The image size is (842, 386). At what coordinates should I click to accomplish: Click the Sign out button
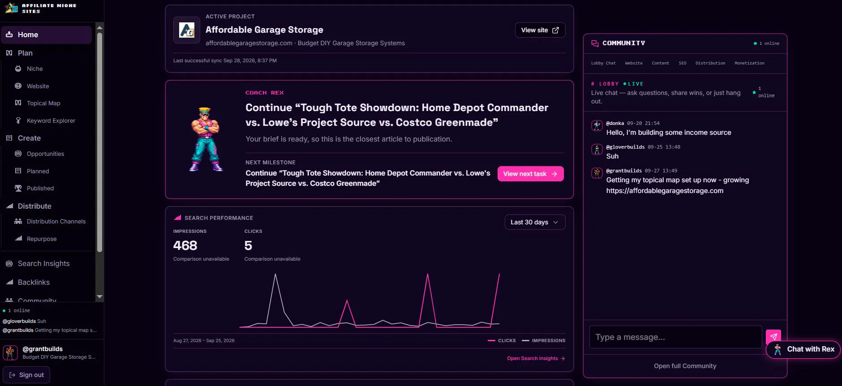(x=26, y=375)
